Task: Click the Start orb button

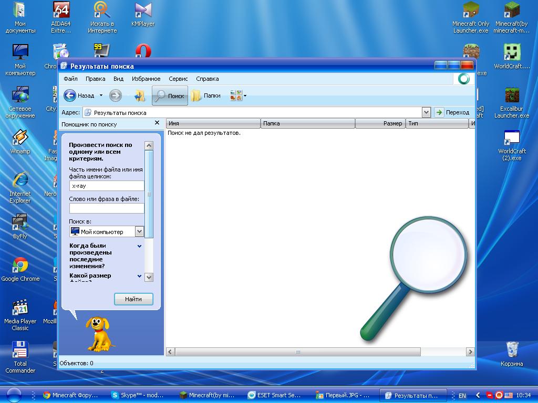Action: tap(14, 395)
